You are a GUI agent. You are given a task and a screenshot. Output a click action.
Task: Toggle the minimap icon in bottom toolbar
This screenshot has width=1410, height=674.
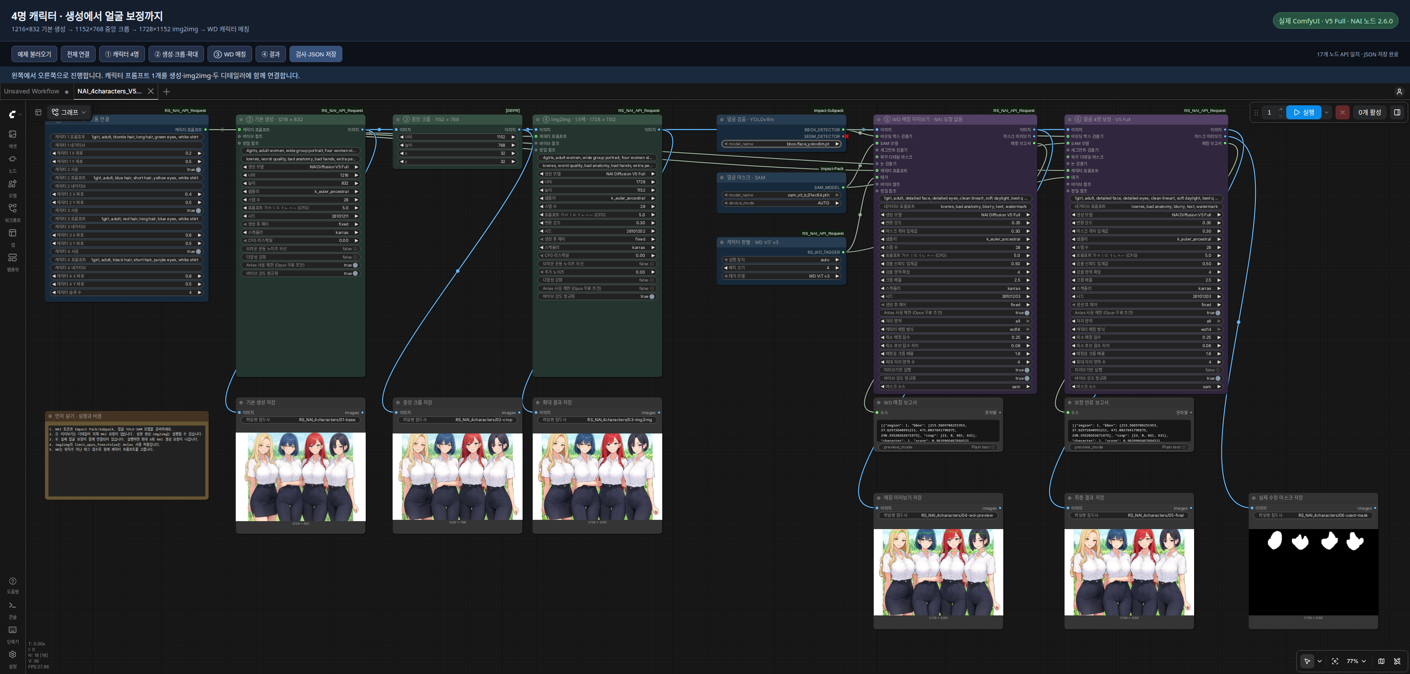tap(1381, 661)
